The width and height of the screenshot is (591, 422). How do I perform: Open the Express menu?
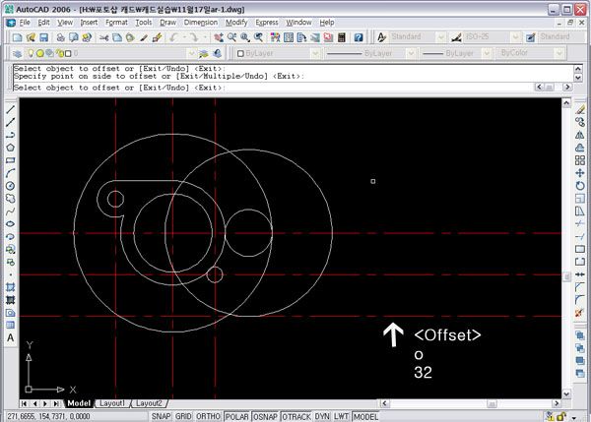(x=267, y=23)
